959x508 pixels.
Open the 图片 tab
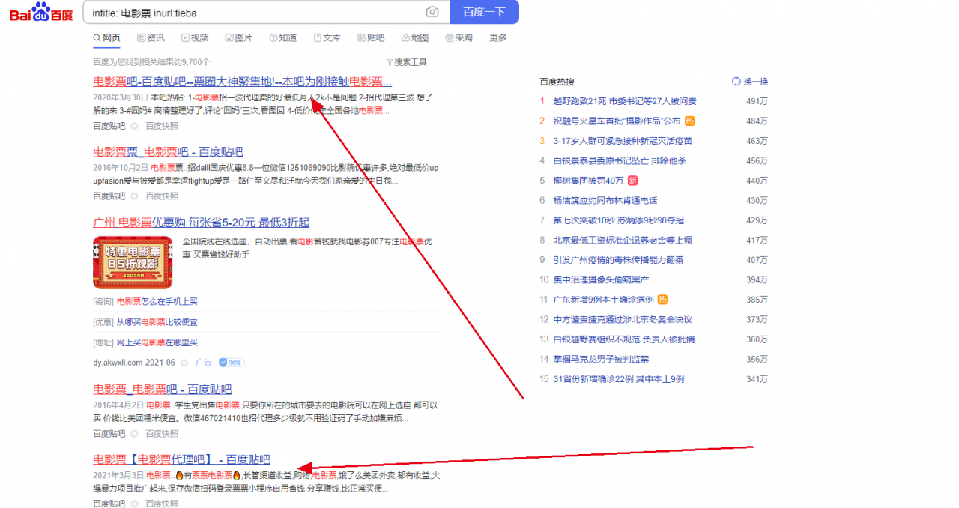(239, 38)
